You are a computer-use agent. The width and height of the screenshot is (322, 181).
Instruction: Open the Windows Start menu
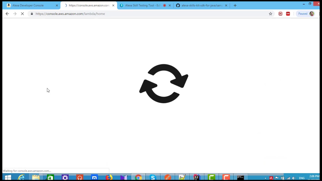(x=8, y=178)
